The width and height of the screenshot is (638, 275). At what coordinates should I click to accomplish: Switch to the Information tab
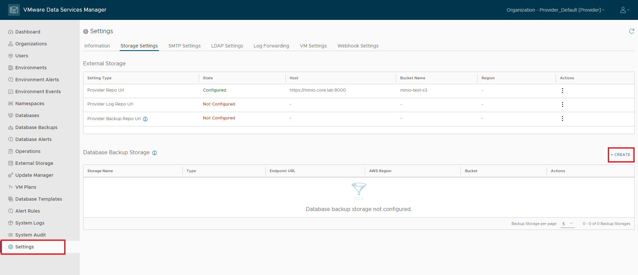97,46
